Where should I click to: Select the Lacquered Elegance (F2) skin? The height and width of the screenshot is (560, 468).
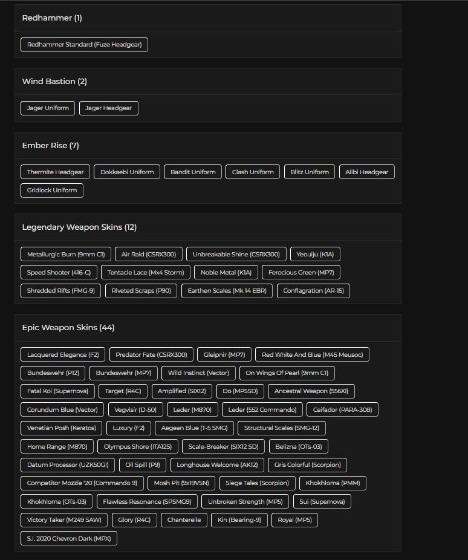(63, 355)
